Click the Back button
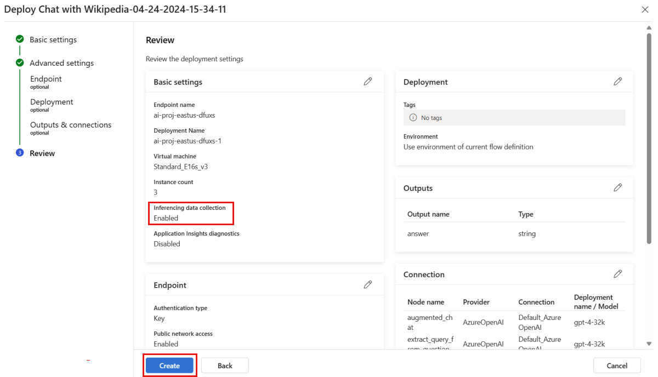 click(x=225, y=365)
